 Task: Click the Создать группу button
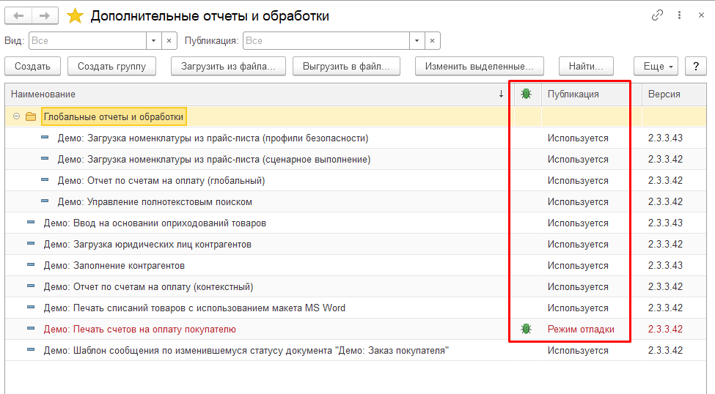[111, 66]
